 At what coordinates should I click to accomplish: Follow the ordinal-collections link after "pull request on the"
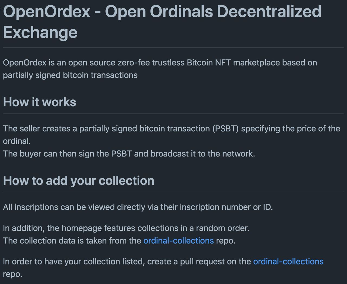tap(288, 262)
